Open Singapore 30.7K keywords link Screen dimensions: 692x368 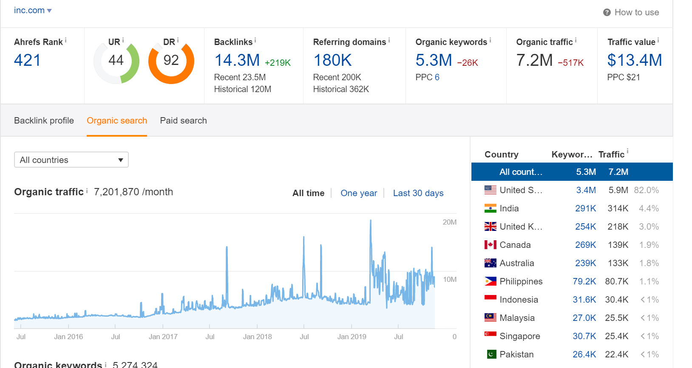pos(584,336)
